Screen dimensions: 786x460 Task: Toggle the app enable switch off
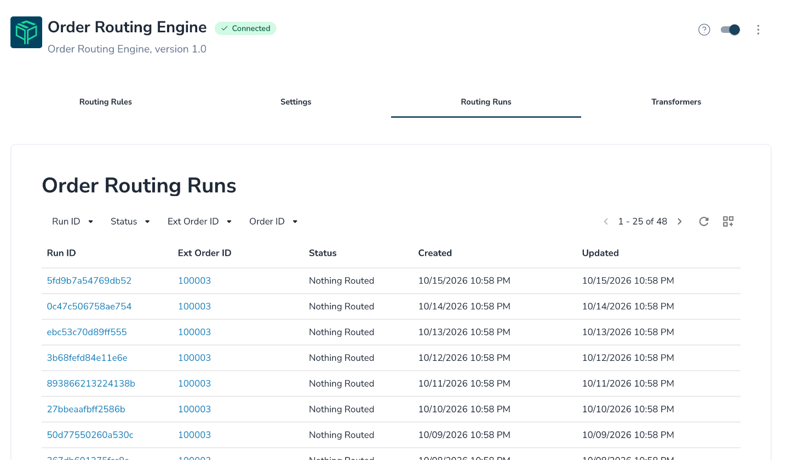[x=730, y=30]
